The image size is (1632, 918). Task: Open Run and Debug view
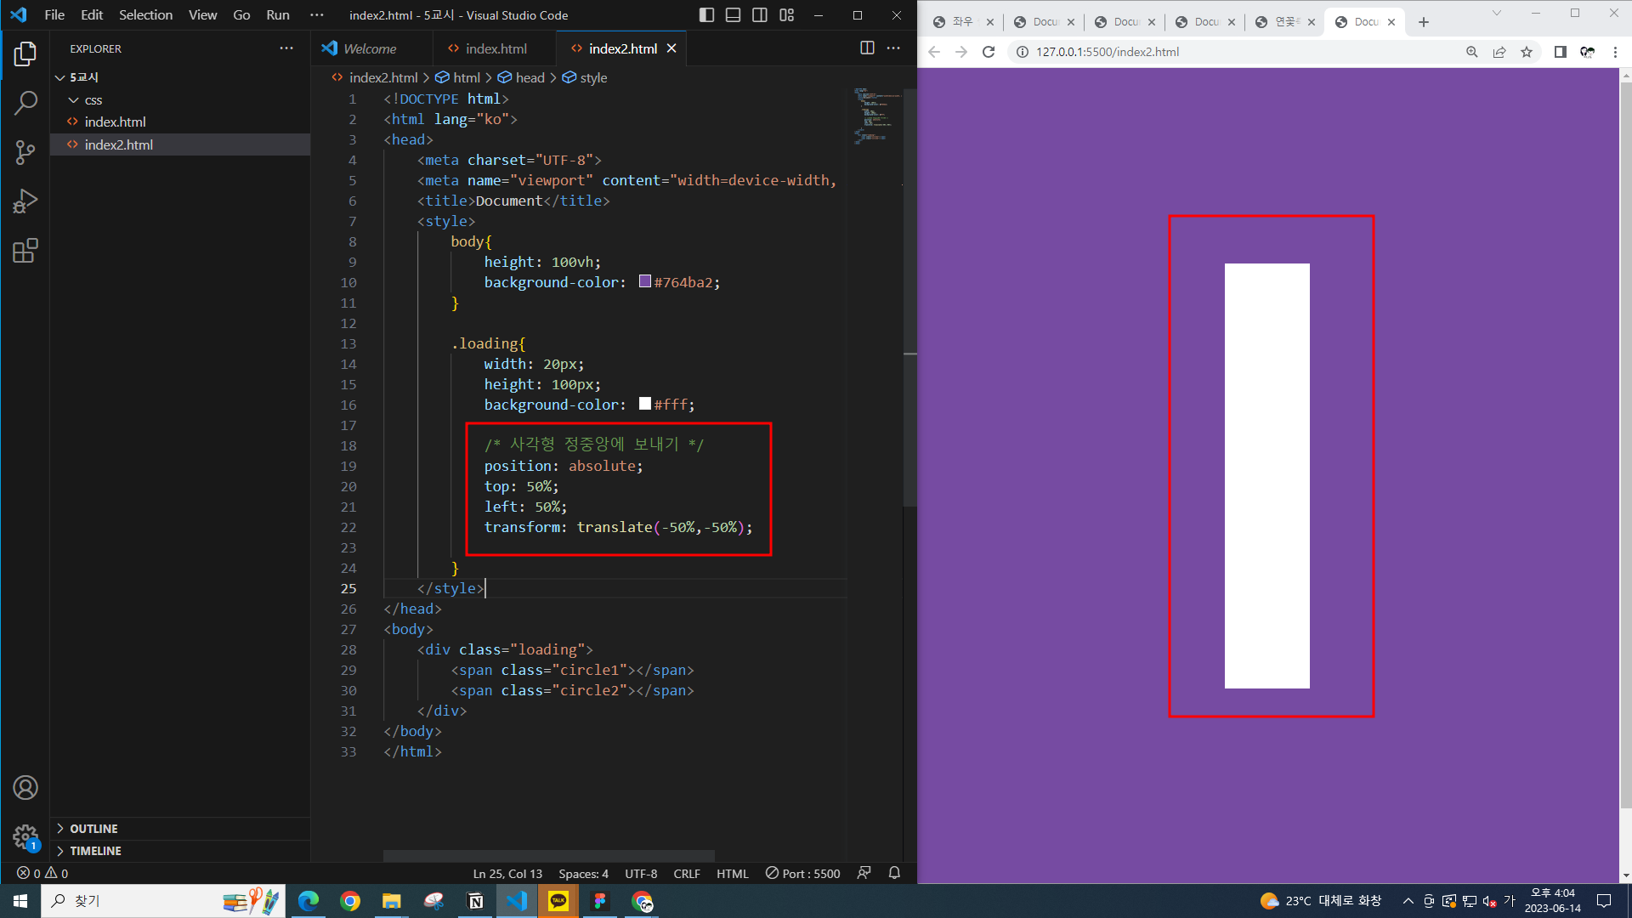coord(25,201)
